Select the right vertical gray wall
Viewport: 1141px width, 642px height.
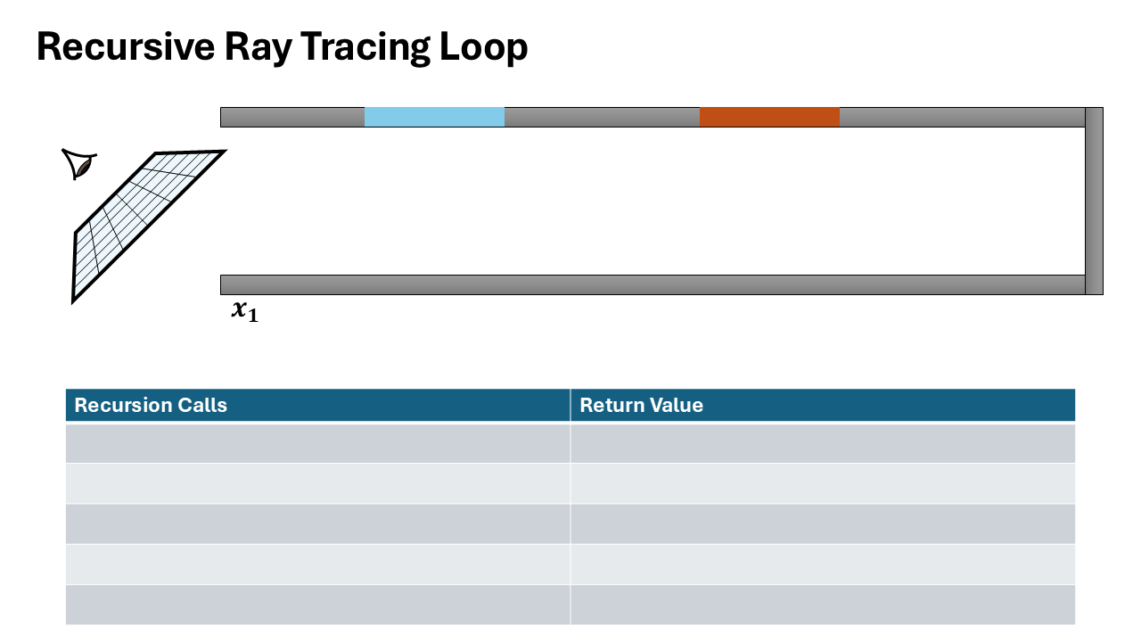click(x=1094, y=201)
